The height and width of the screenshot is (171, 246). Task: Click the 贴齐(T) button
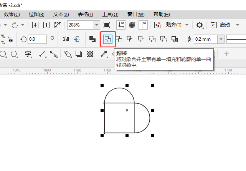[174, 25]
